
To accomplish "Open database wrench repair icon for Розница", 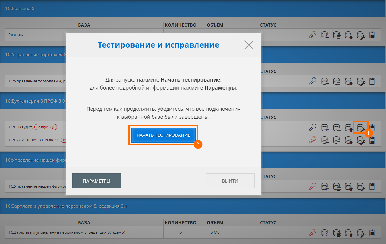I will (361, 35).
